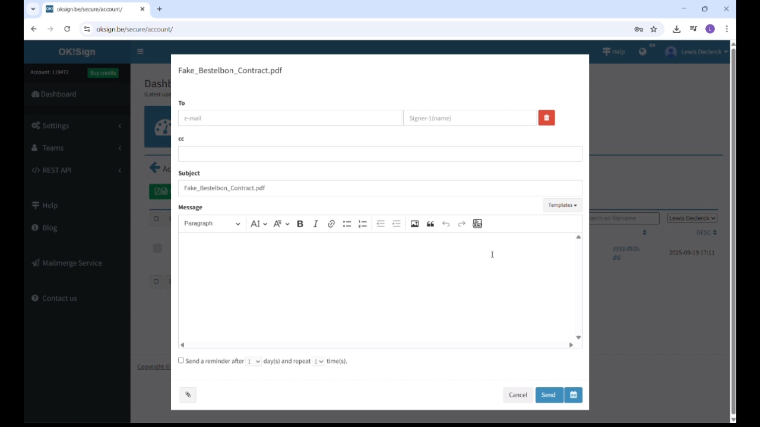Screen dimensions: 760x427
Task: Remove the Signer-1 recipient with the trash icon
Action: click(546, 117)
